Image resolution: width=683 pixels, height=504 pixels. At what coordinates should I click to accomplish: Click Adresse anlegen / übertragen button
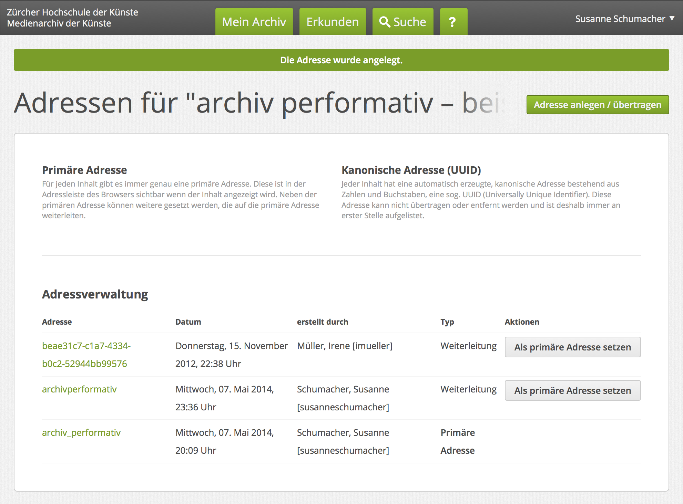click(597, 105)
